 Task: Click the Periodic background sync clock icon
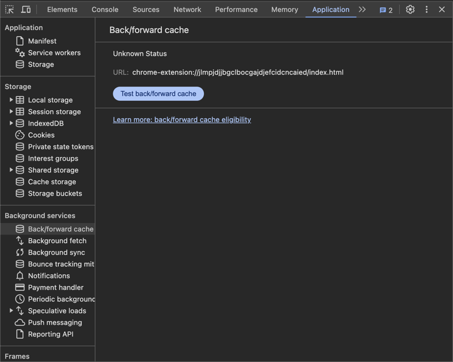(x=20, y=299)
